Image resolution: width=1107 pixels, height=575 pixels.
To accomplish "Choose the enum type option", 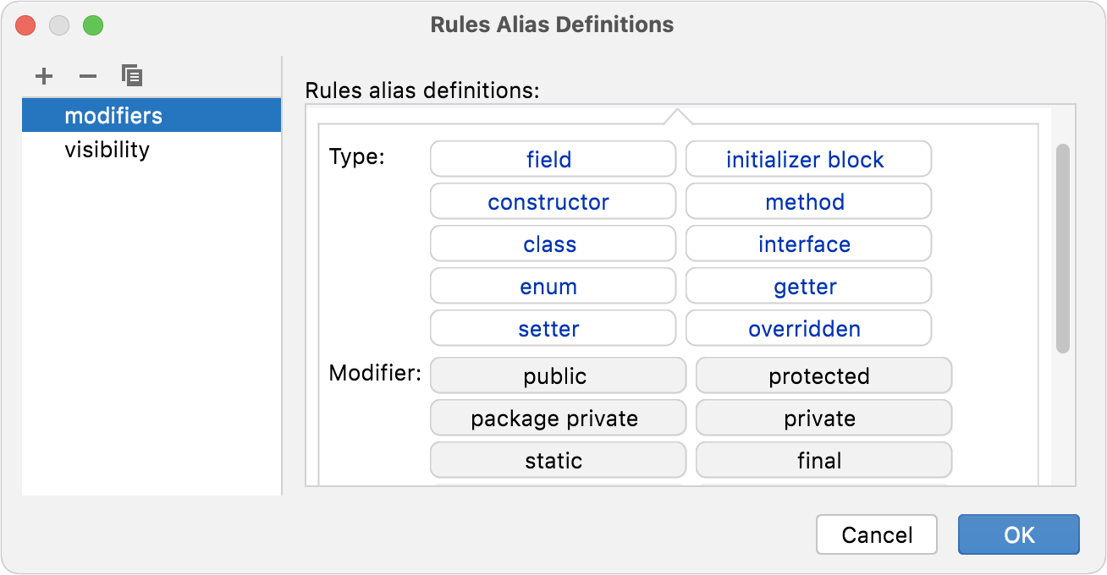I will [x=553, y=286].
